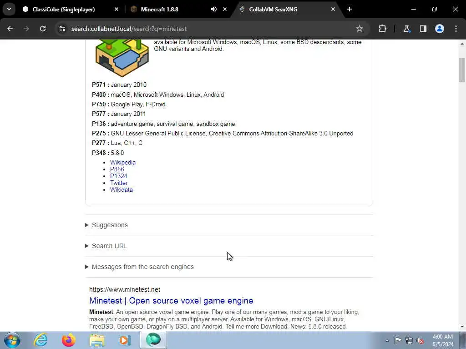Click the active browser taskbar icon

pyautogui.click(x=153, y=340)
